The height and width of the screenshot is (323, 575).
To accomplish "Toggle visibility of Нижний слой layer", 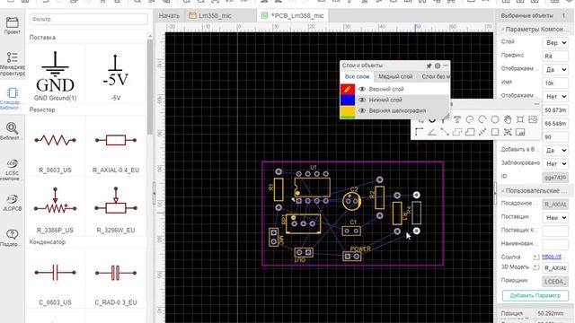I will (362, 100).
